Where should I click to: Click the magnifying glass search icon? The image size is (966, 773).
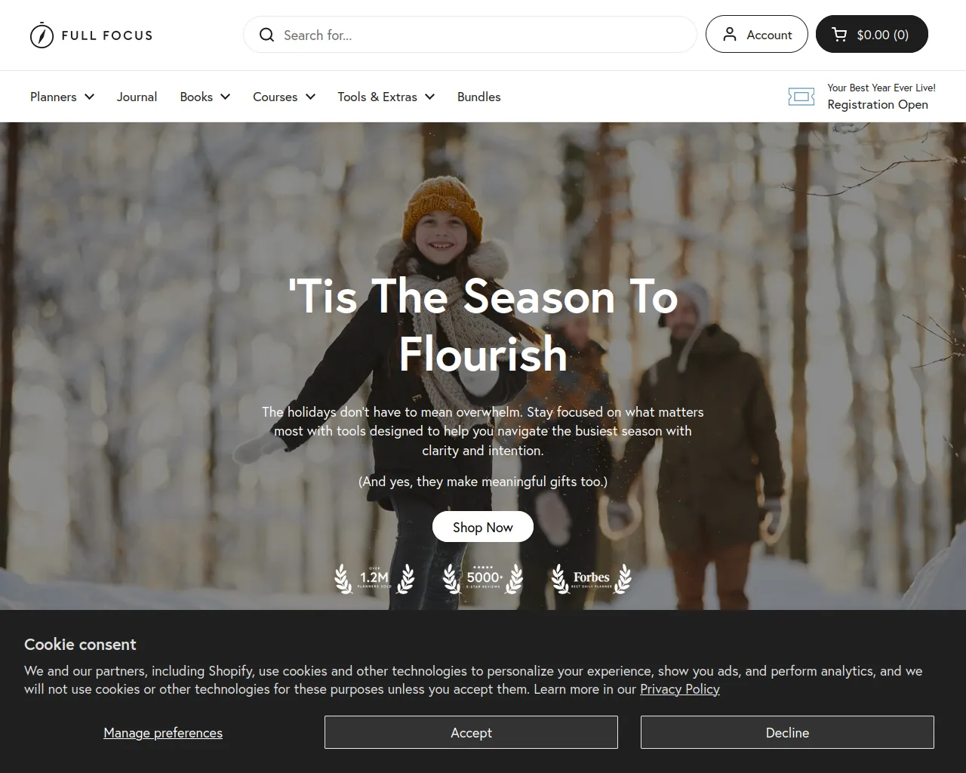point(266,35)
